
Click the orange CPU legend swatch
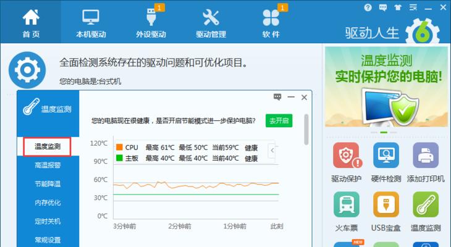[x=119, y=147]
